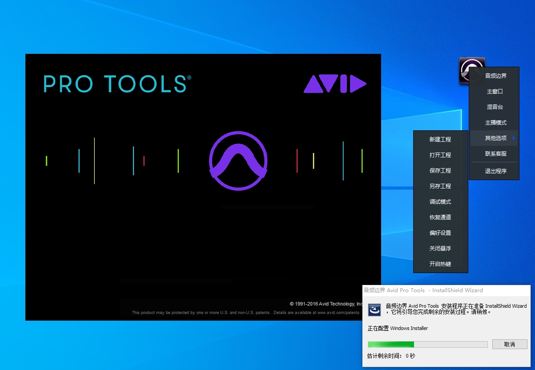Click the InstallShield Wizard dialog title bar

[x=447, y=290]
